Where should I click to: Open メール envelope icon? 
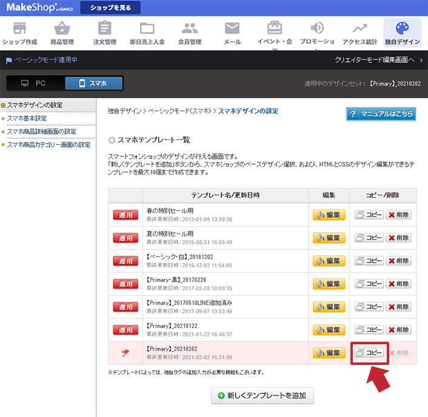[x=232, y=29]
